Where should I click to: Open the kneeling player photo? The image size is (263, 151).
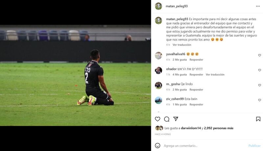[x=76, y=75]
